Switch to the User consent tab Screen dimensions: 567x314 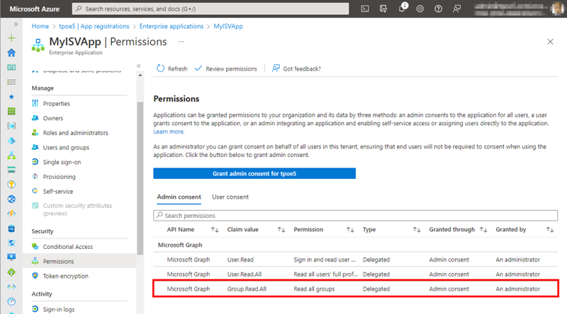(x=230, y=197)
